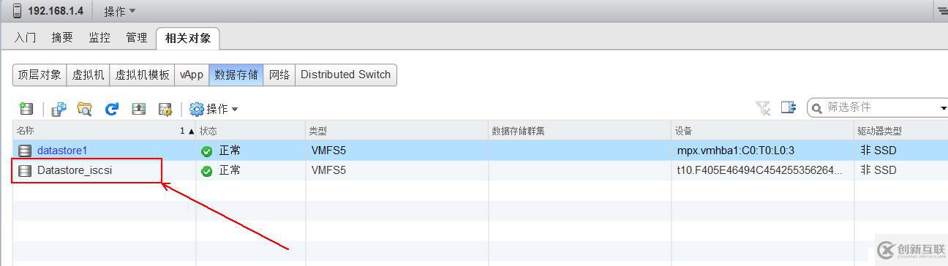This screenshot has height=266, width=948.
Task: Click the create new datastore icon
Action: pos(26,109)
